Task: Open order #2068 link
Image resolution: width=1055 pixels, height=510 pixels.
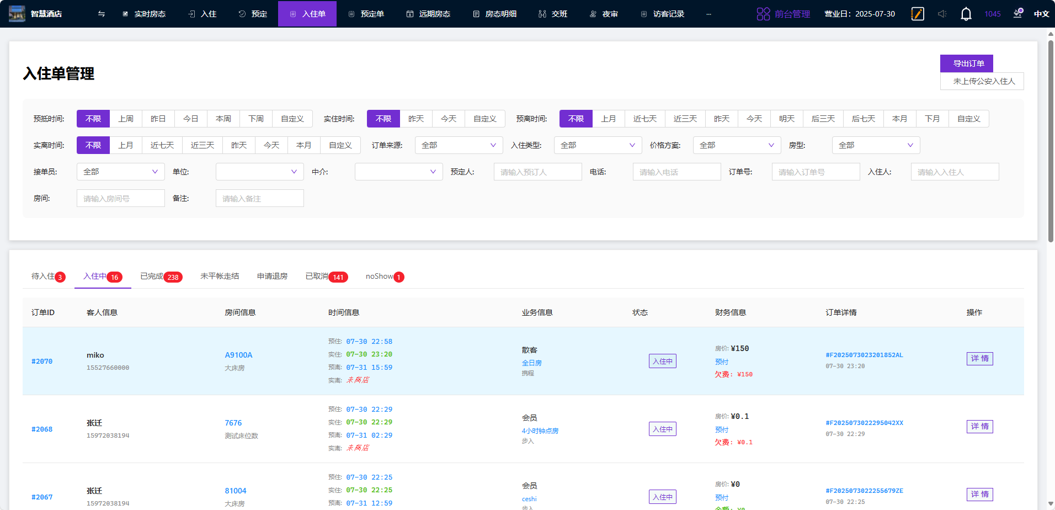Action: [42, 429]
